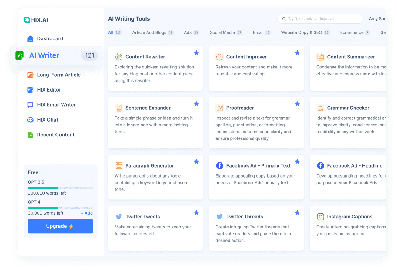This screenshot has width=397, height=270.
Task: Click the AI Writer wand icon
Action: (x=20, y=55)
